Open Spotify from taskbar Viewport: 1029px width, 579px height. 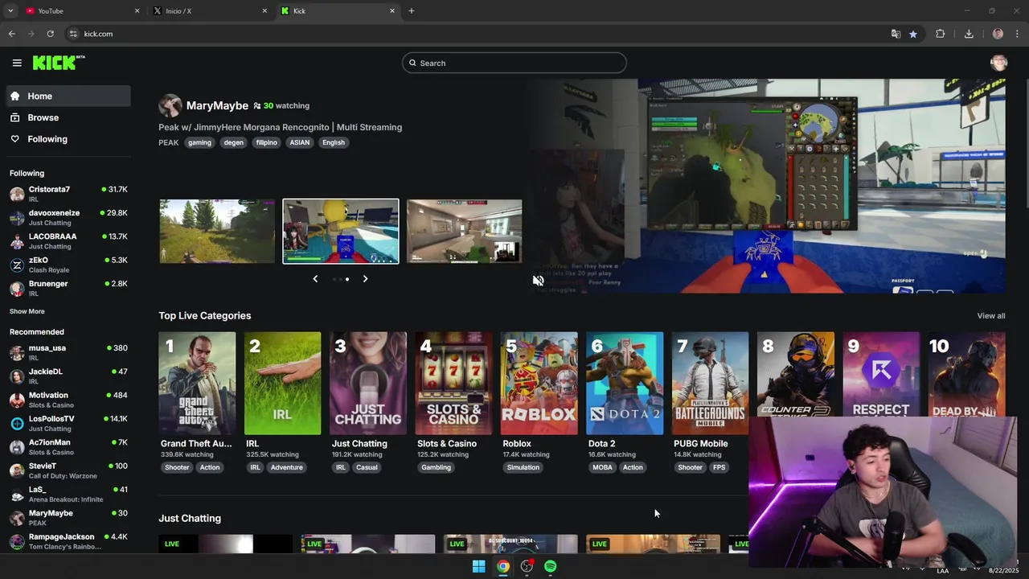[550, 566]
